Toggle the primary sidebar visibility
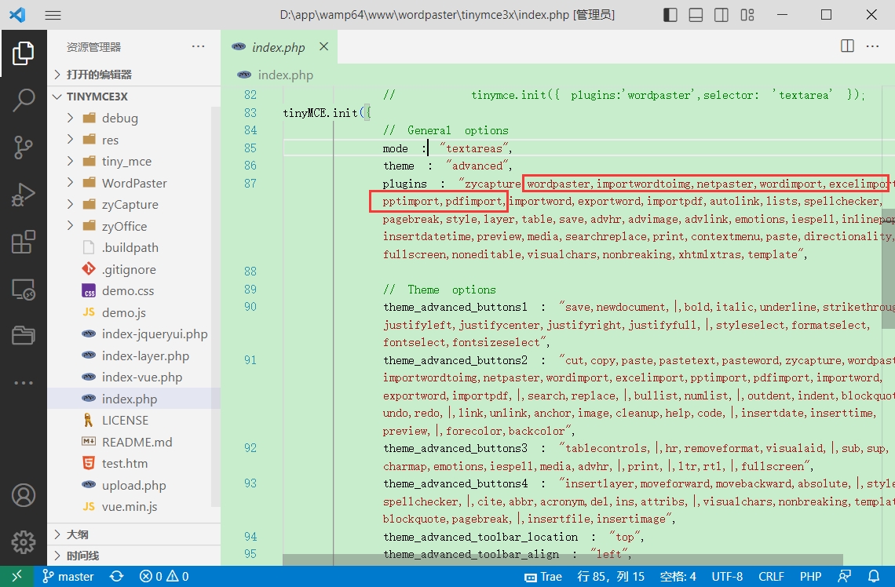Image resolution: width=895 pixels, height=587 pixels. [670, 15]
